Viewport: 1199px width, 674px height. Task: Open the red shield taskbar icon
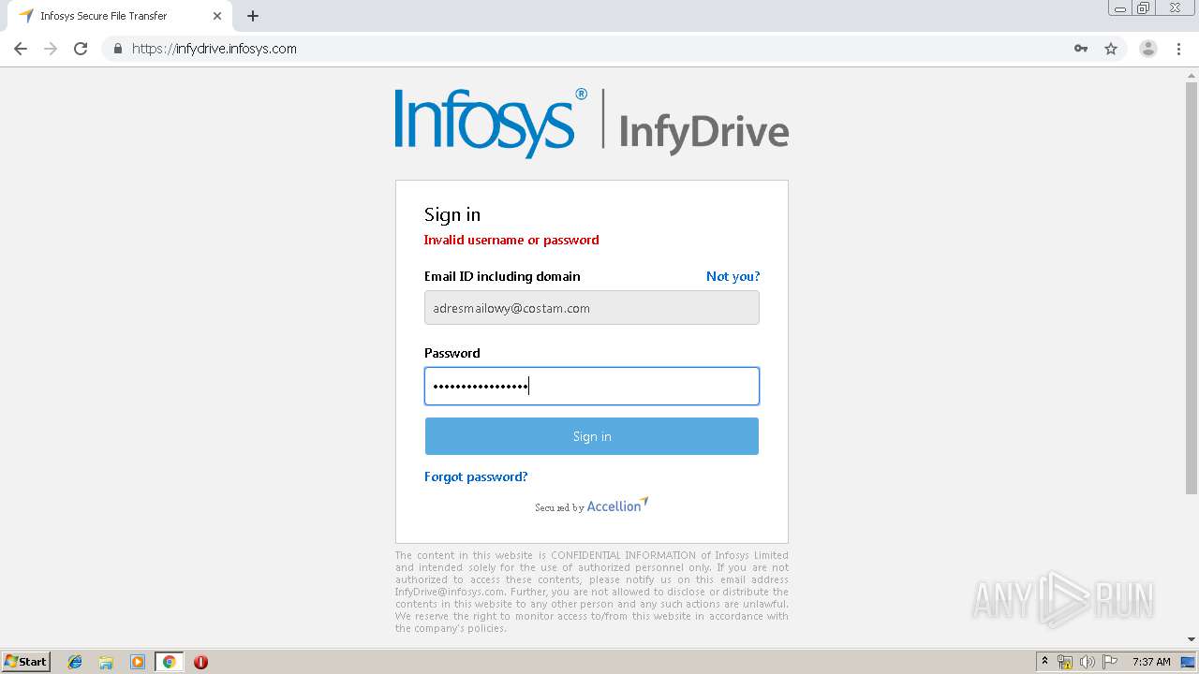200,662
